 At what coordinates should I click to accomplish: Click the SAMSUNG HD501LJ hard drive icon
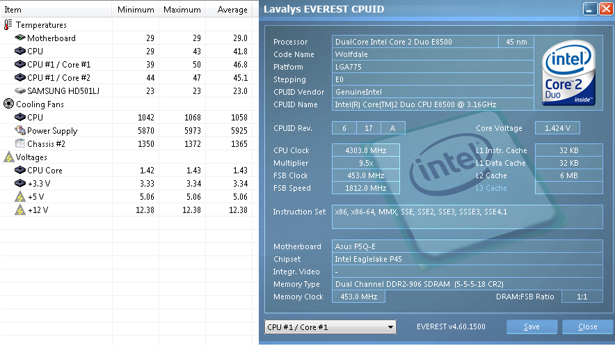[x=20, y=91]
